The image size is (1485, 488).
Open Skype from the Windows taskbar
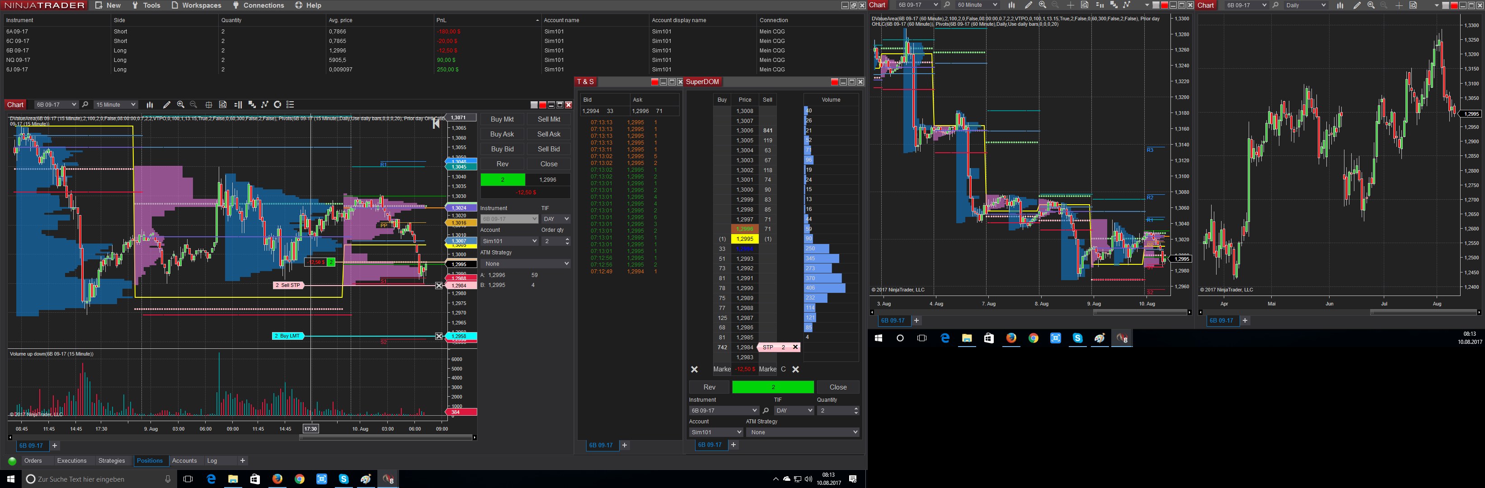click(x=343, y=479)
